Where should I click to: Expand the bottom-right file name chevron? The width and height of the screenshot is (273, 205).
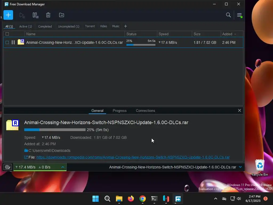point(240,167)
